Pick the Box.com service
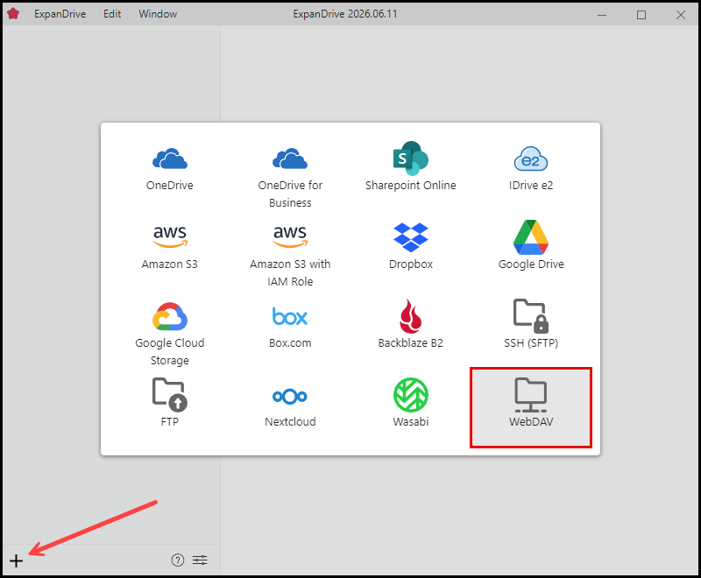Viewport: 701px width, 578px height. click(290, 327)
